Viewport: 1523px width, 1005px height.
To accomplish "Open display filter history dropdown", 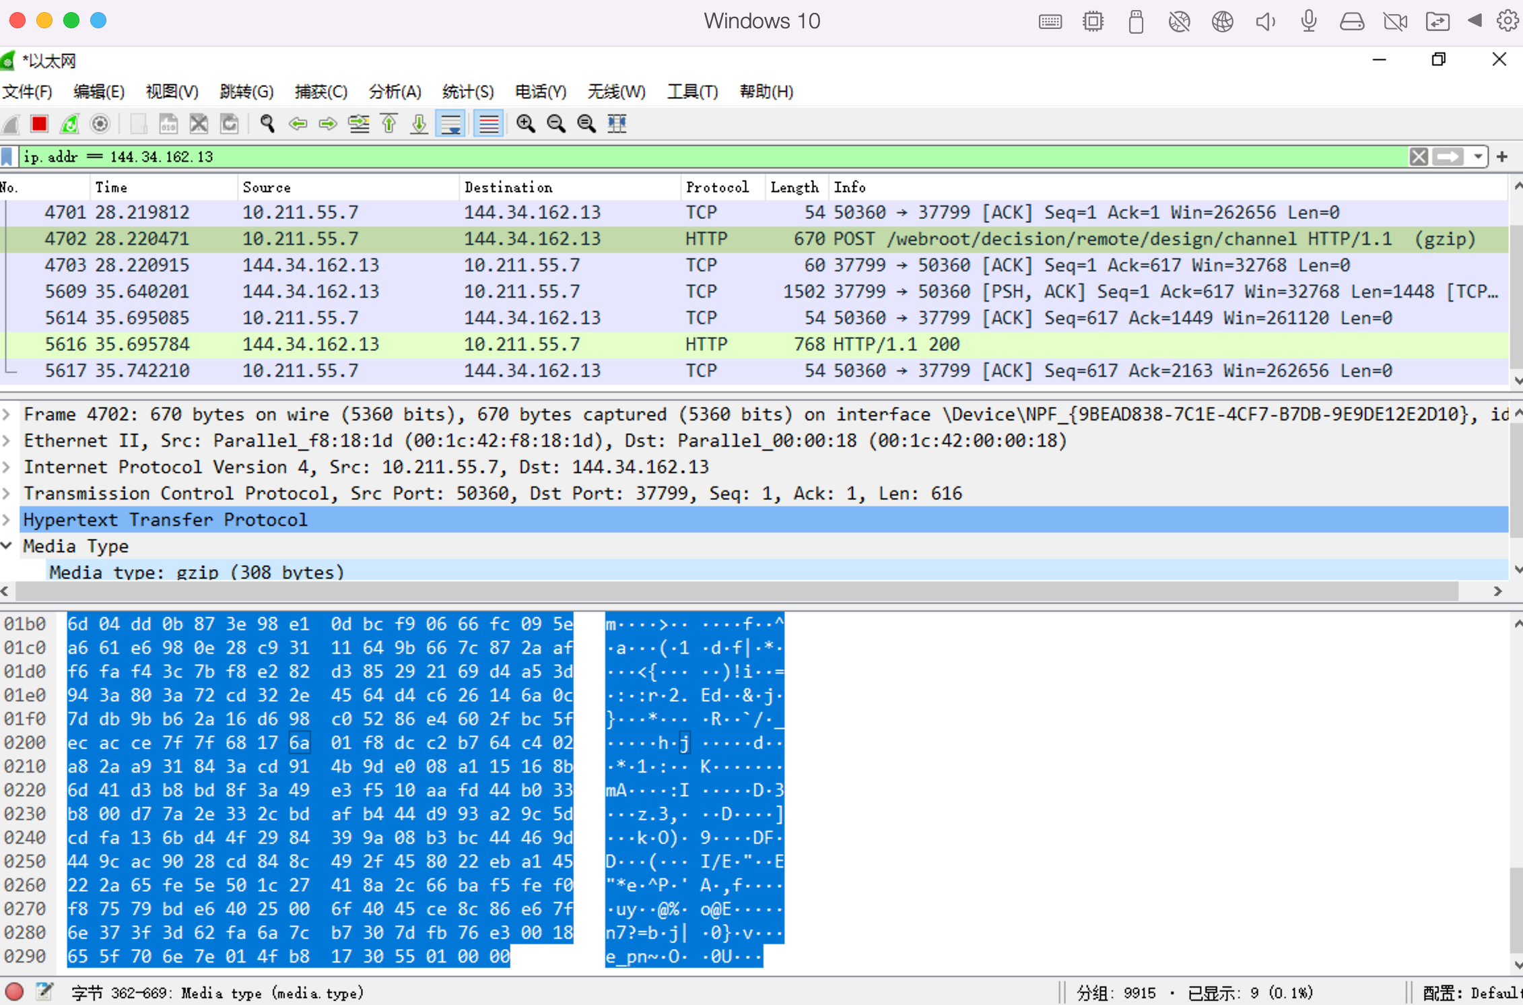I will pyautogui.click(x=1478, y=157).
